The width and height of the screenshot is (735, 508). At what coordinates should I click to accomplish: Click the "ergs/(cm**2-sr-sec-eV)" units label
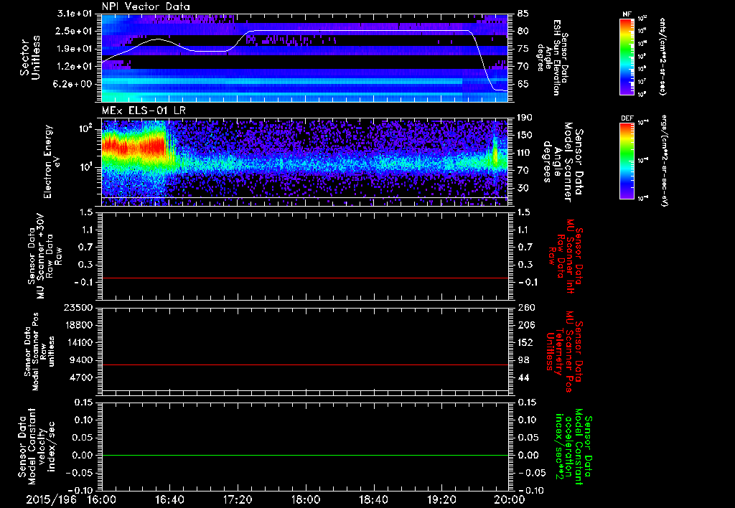click(x=664, y=161)
